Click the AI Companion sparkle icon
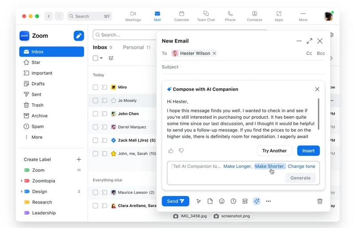Image resolution: width=355 pixels, height=228 pixels. coord(256,201)
